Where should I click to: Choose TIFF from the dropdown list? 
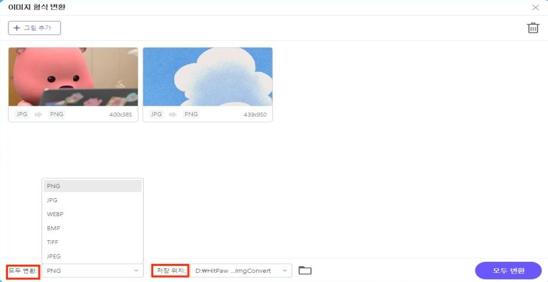coord(92,242)
